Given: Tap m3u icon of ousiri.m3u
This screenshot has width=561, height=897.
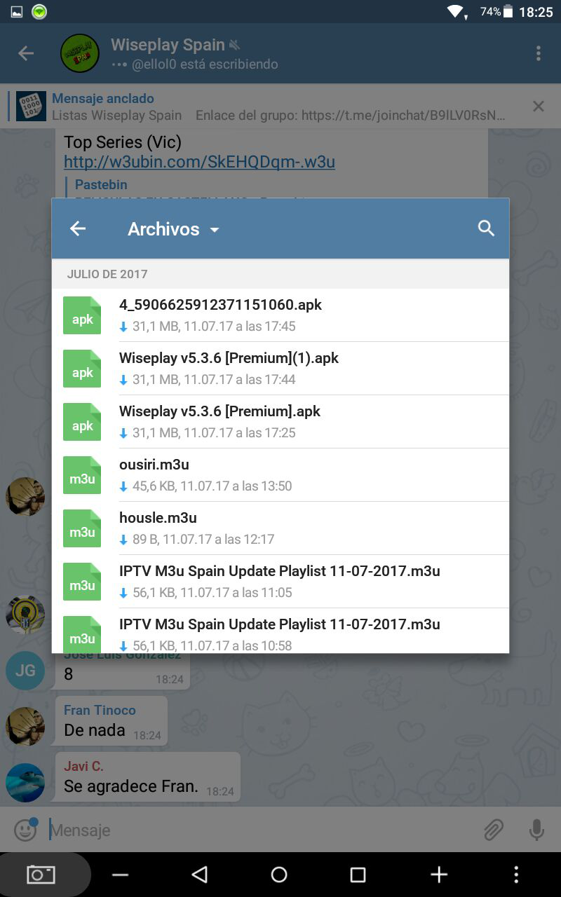Looking at the screenshot, I should click(x=82, y=475).
